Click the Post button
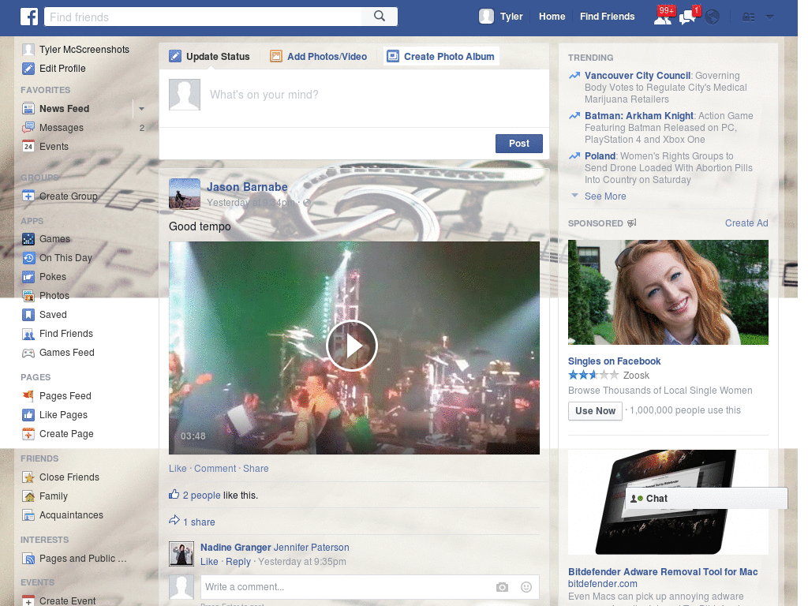Image resolution: width=808 pixels, height=606 pixels. pos(519,144)
